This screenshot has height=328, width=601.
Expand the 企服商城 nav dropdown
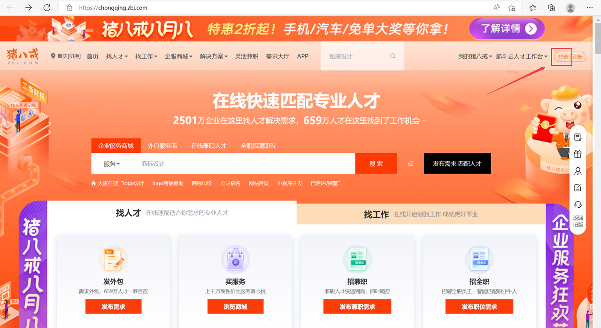coord(178,56)
